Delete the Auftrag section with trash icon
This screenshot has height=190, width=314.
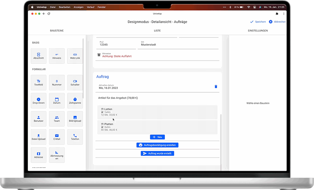216,87
